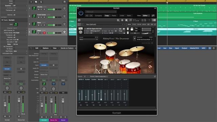The image size is (217, 122).
Task: Filter mixer by the Bus tab
Action: (x=171, y=48)
